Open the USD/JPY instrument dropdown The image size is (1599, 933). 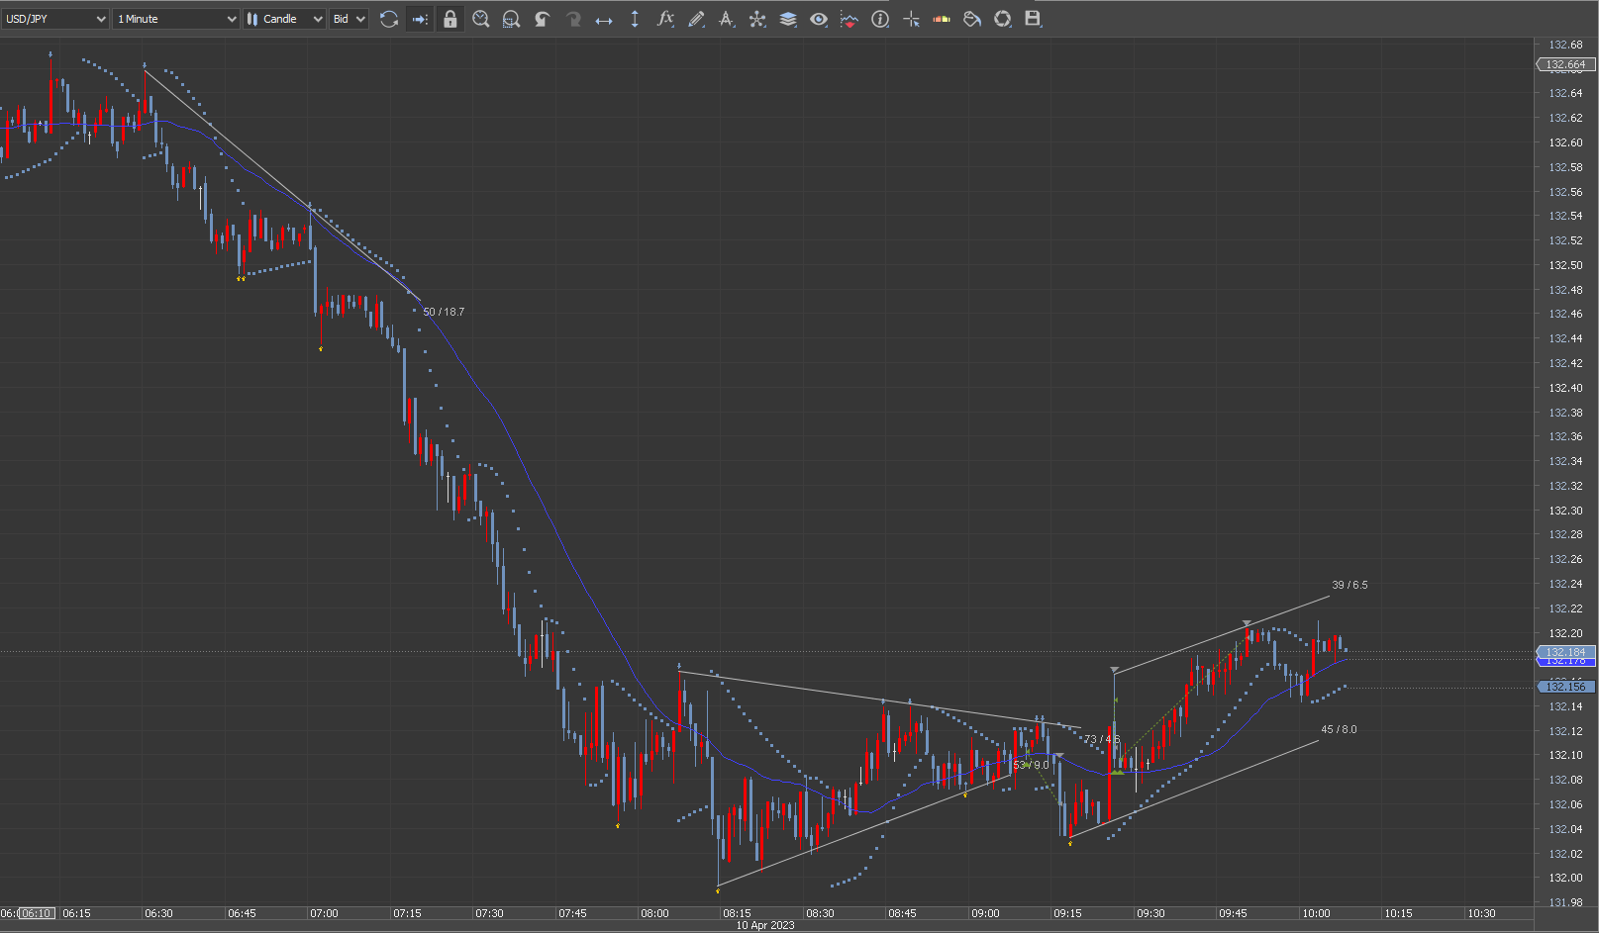(55, 19)
